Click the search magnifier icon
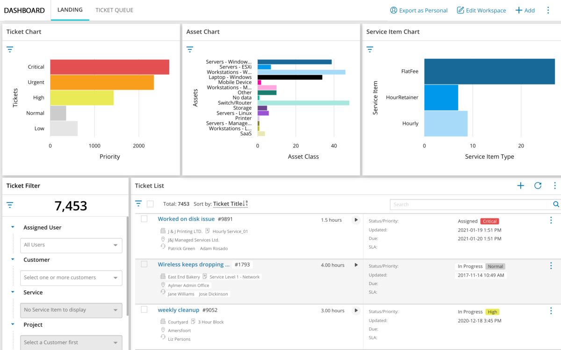 556,204
